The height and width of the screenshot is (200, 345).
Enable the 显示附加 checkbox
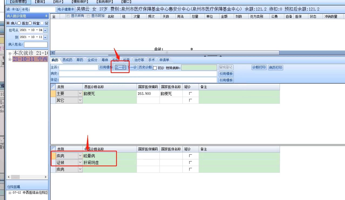click(89, 16)
